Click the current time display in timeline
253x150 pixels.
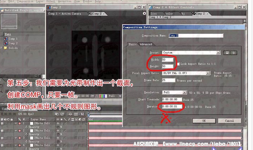9,114
